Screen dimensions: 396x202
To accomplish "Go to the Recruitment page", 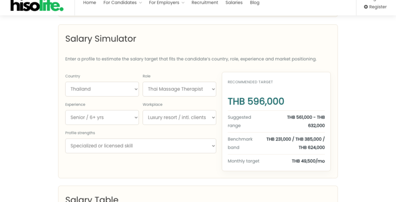I will click(205, 3).
